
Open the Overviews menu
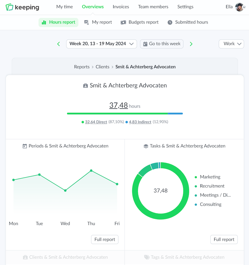click(93, 7)
